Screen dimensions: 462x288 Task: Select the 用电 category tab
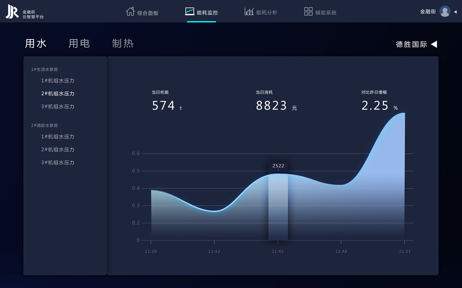pos(79,44)
